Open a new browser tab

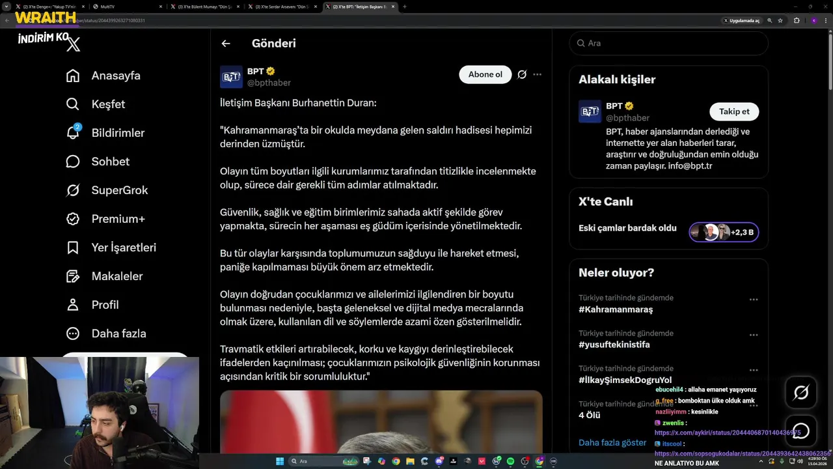tap(405, 7)
